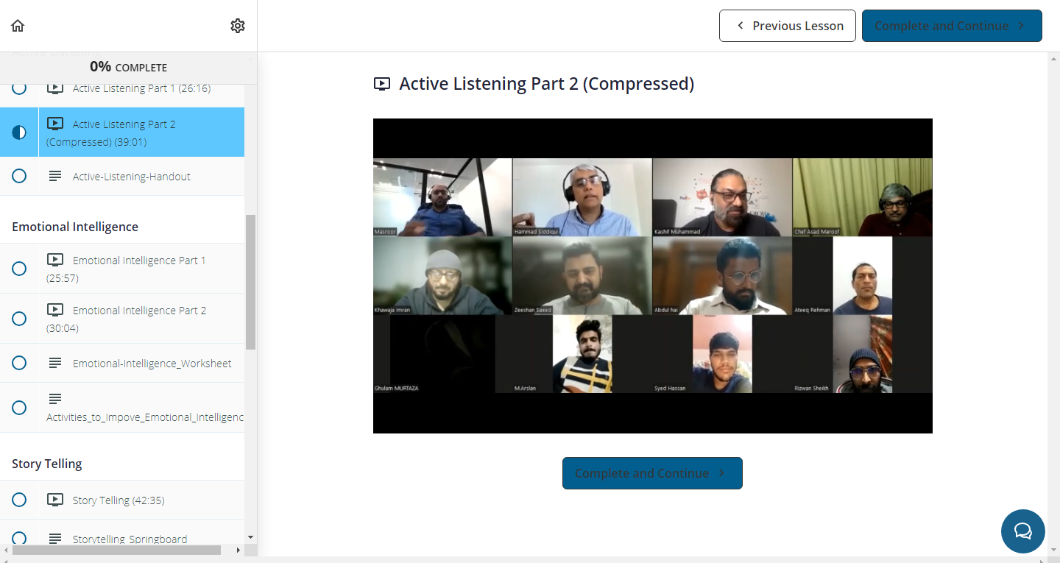
Task: Mark Active-Listening-Handout completion circle
Action: (19, 177)
